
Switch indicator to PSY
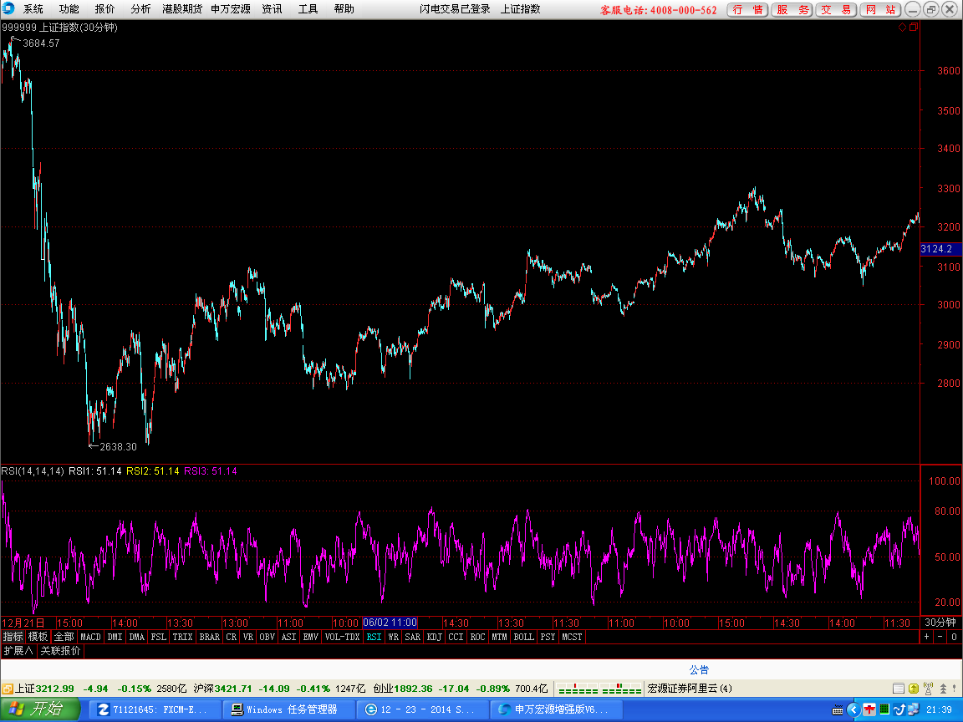click(548, 637)
